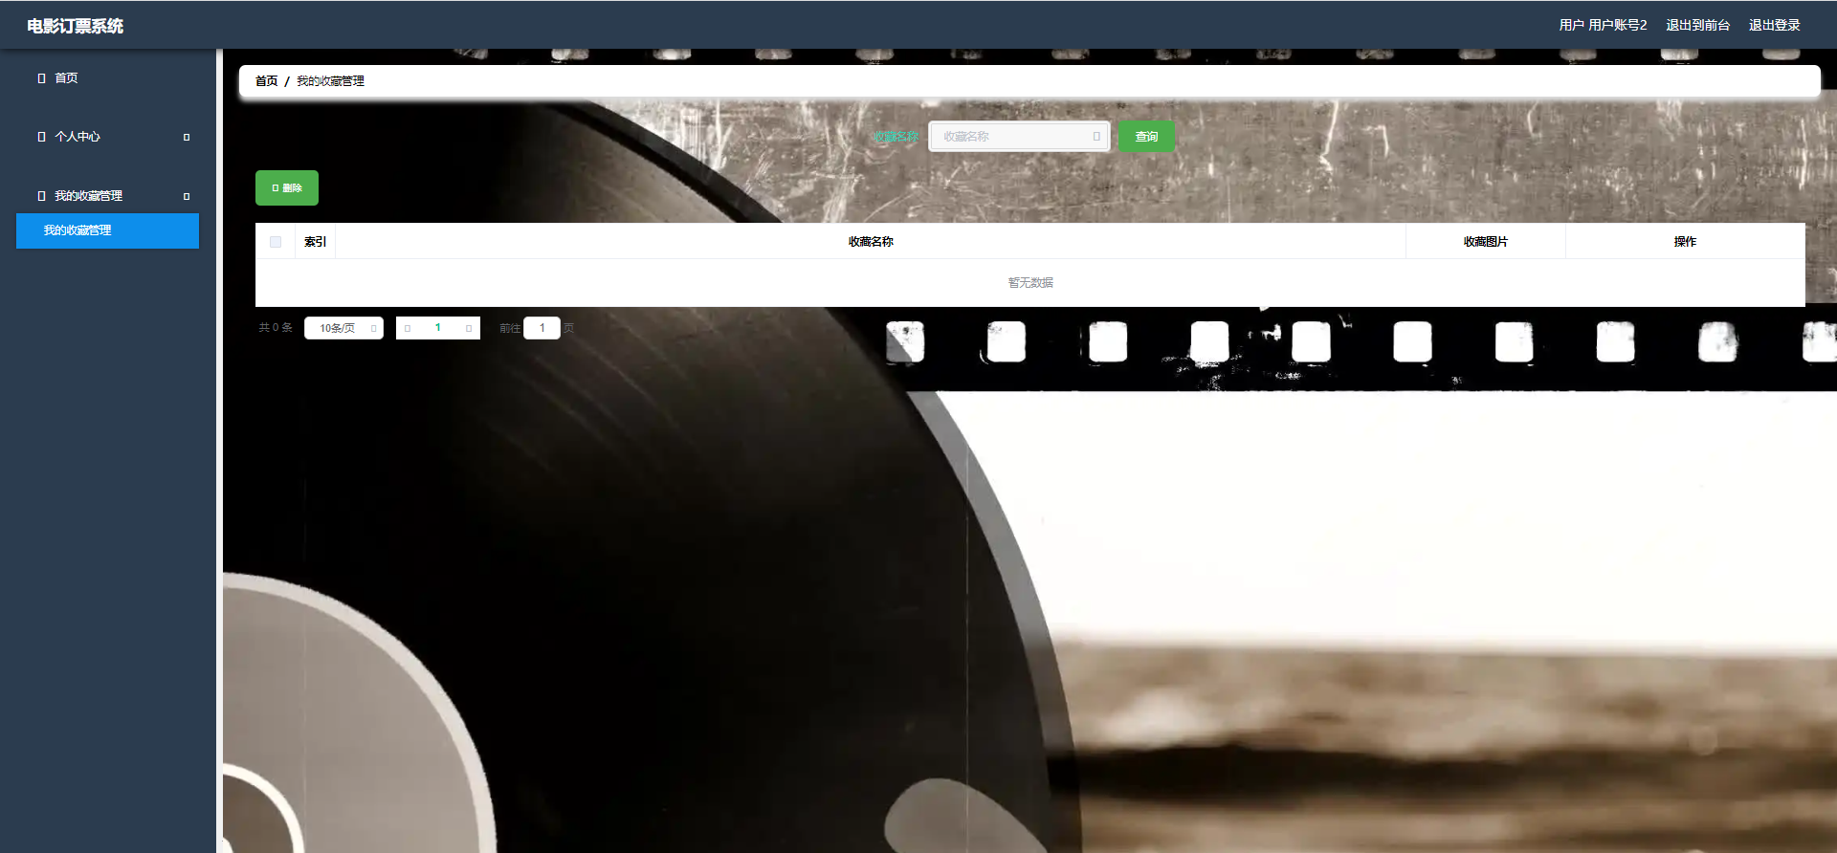Image resolution: width=1837 pixels, height=853 pixels.
Task: Click the 电影订票系统 title
Action: [x=75, y=26]
